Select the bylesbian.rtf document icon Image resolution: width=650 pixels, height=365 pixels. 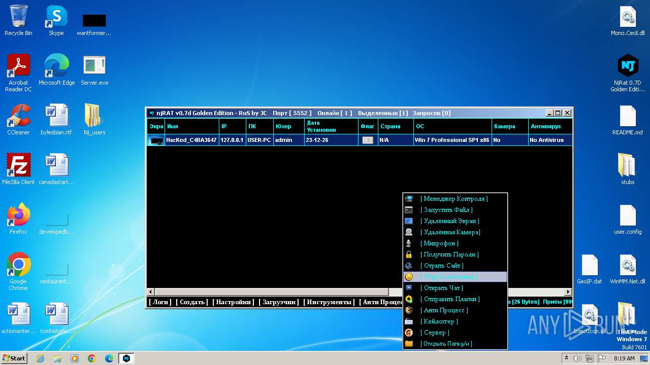pyautogui.click(x=56, y=120)
